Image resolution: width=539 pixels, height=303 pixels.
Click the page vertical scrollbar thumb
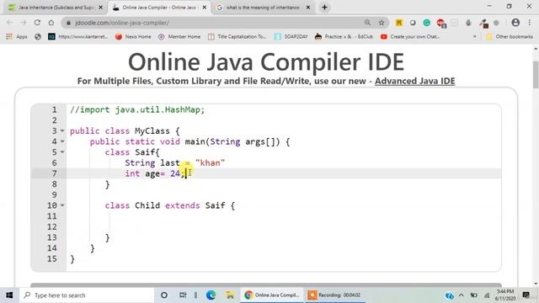[x=536, y=75]
